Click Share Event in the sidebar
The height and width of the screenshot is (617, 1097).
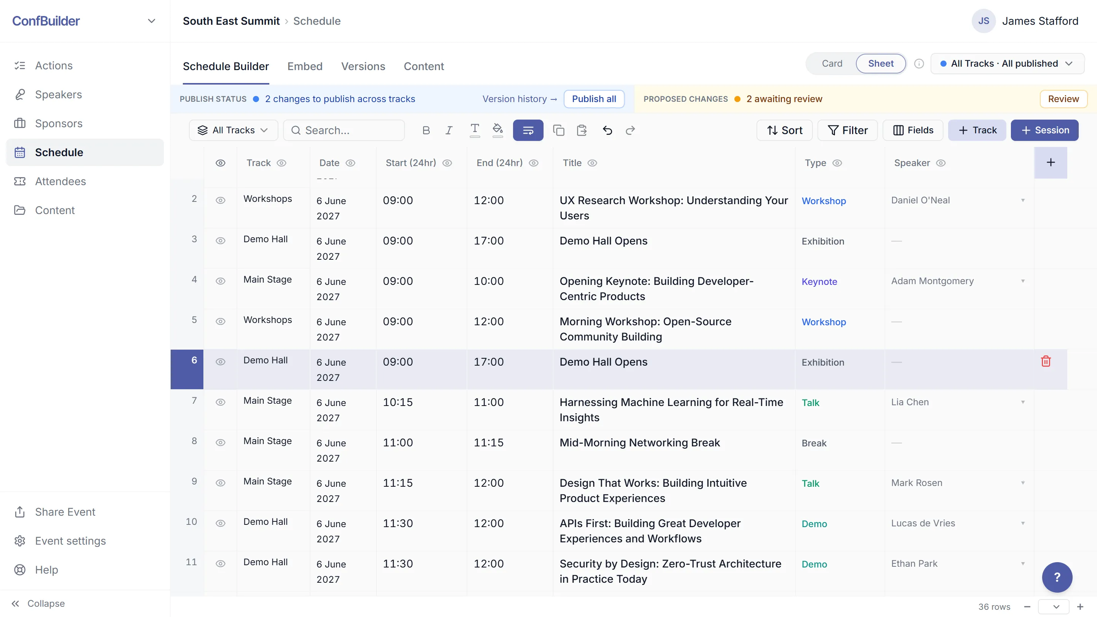point(85,512)
